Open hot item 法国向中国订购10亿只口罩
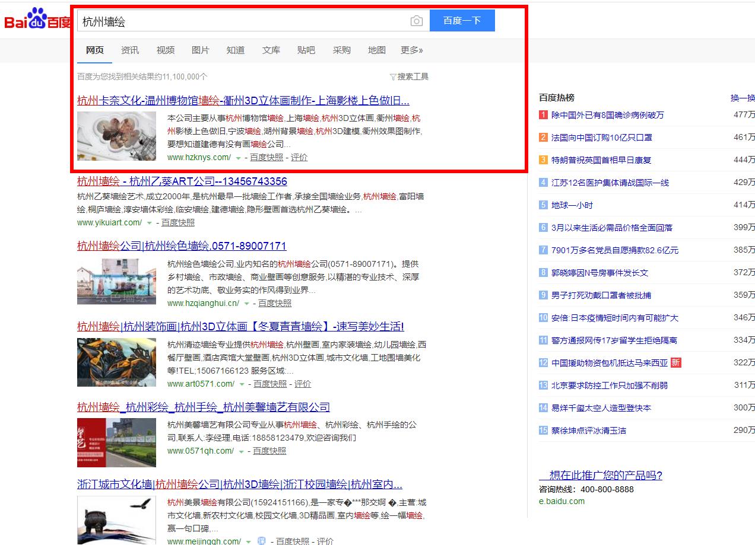 (602, 138)
